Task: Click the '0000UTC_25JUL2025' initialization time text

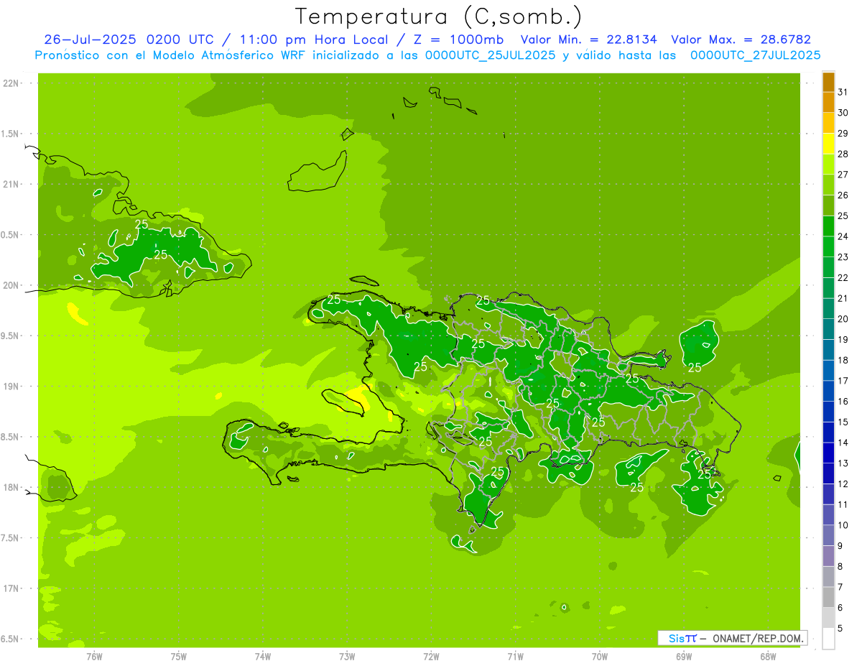Action: [x=491, y=55]
